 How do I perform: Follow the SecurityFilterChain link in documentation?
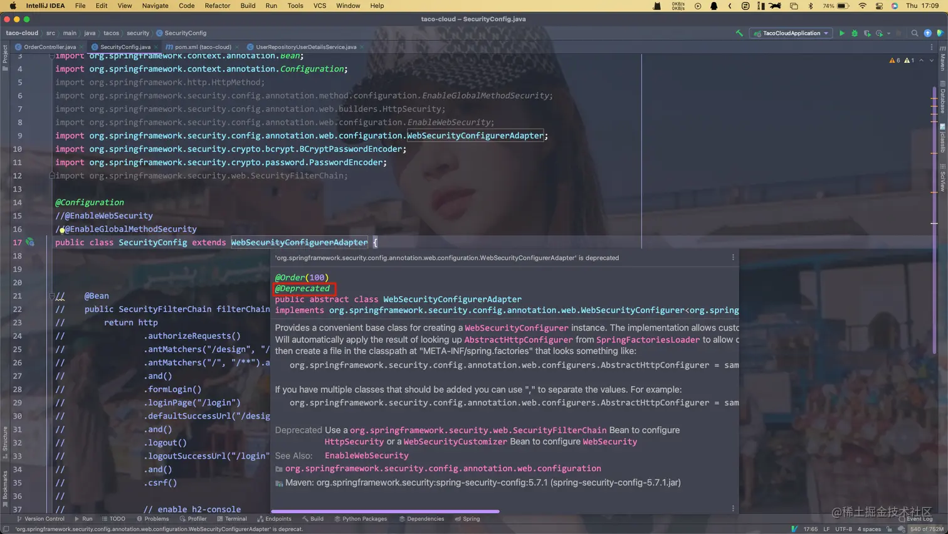click(x=478, y=430)
